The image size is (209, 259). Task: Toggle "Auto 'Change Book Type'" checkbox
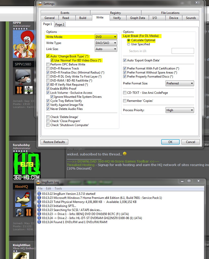click(x=48, y=56)
